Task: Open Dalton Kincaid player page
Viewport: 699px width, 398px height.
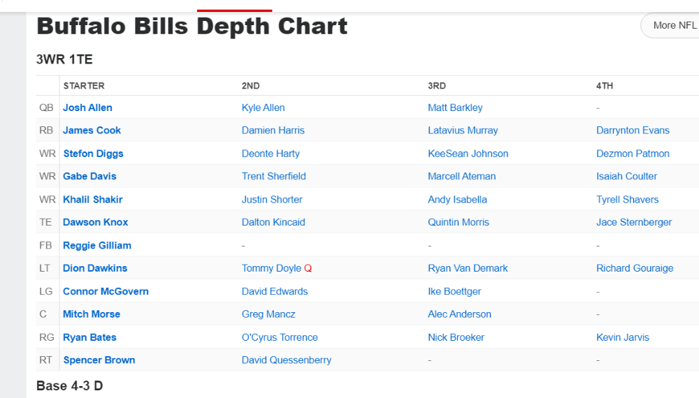Action: click(273, 222)
